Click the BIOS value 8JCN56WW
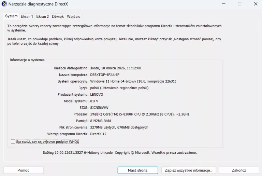 point(99,108)
